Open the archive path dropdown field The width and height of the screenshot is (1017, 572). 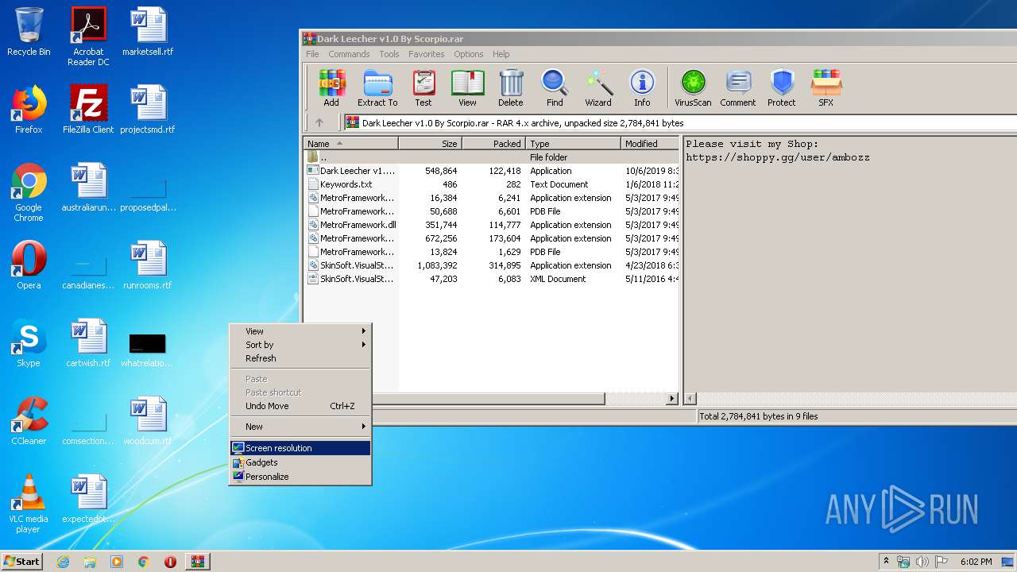680,123
